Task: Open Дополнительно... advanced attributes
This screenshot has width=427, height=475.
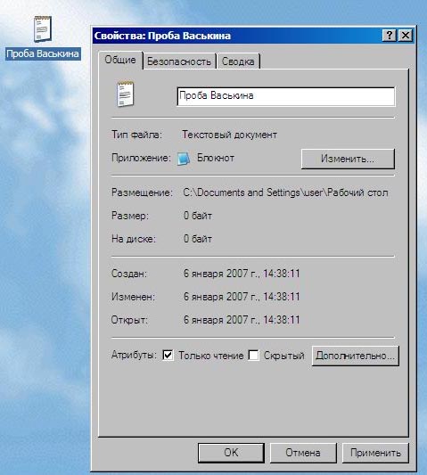Action: coord(355,356)
